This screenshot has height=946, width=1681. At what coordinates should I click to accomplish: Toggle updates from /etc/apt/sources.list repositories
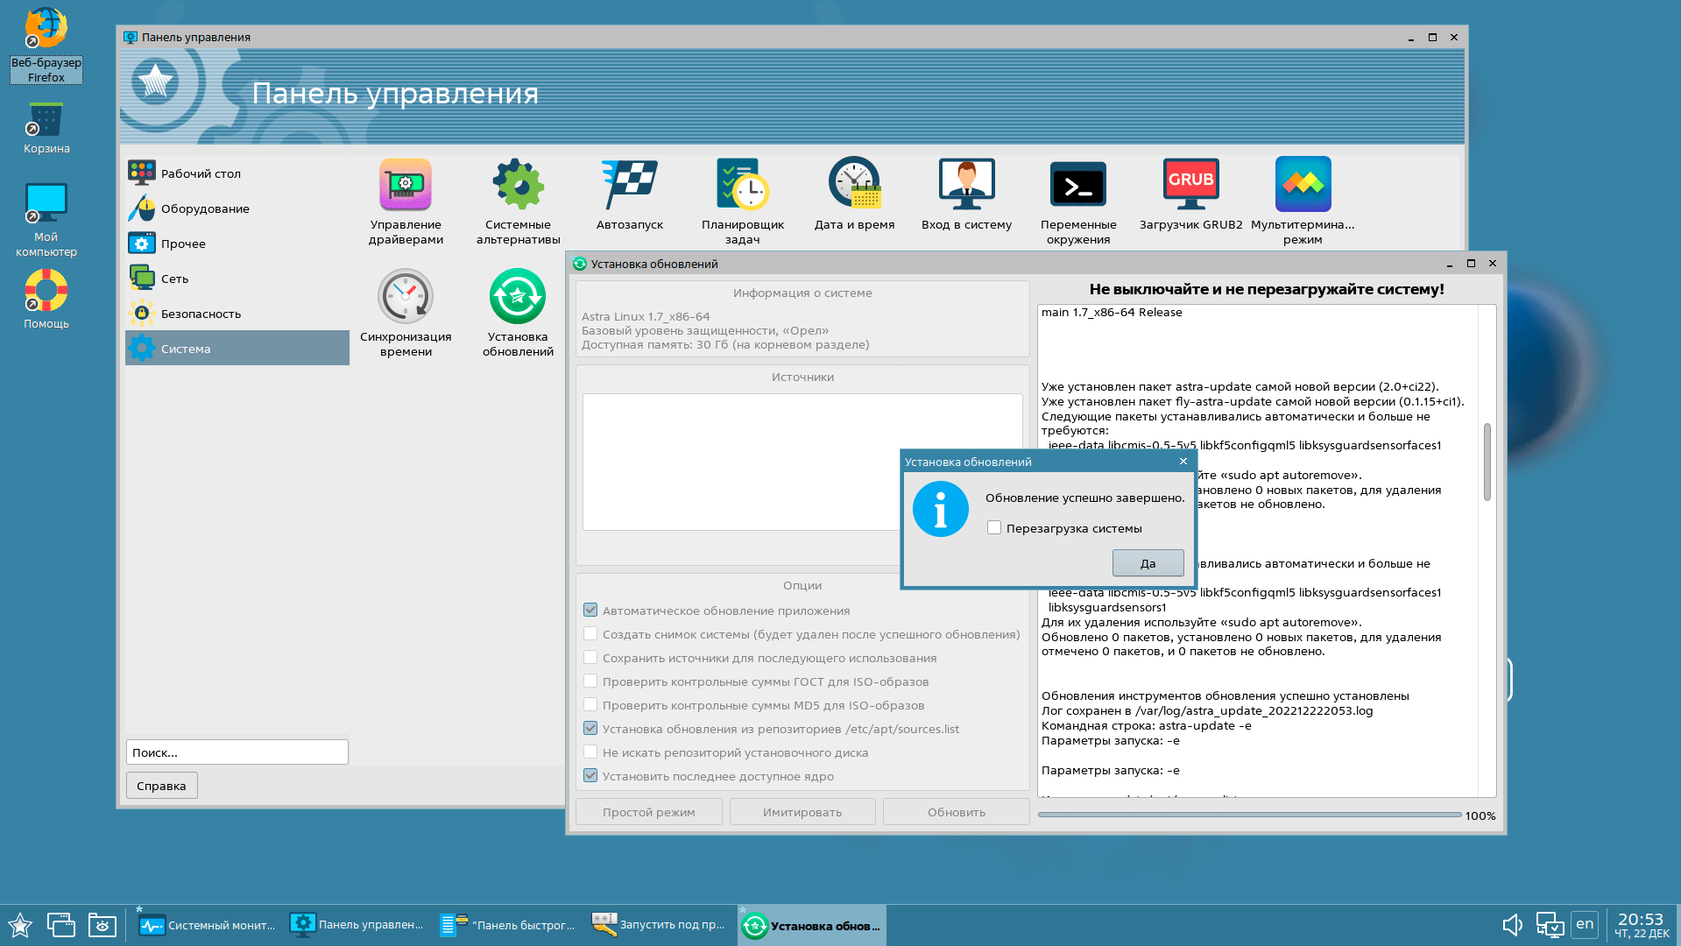click(x=590, y=729)
